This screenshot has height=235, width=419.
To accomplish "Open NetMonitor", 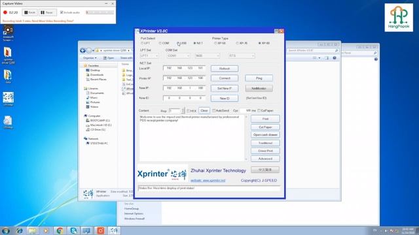I will (x=259, y=88).
